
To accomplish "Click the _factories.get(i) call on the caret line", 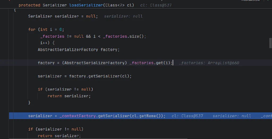I will point(150,63).
